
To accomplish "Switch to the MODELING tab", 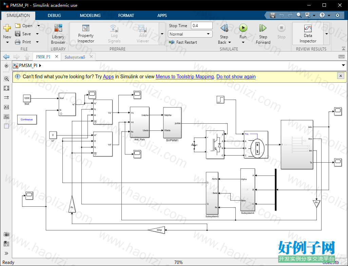I will 90,16.
